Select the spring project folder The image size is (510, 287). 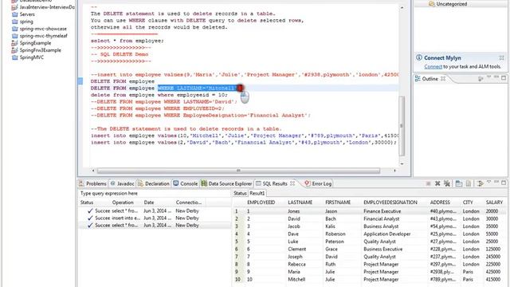point(22,22)
